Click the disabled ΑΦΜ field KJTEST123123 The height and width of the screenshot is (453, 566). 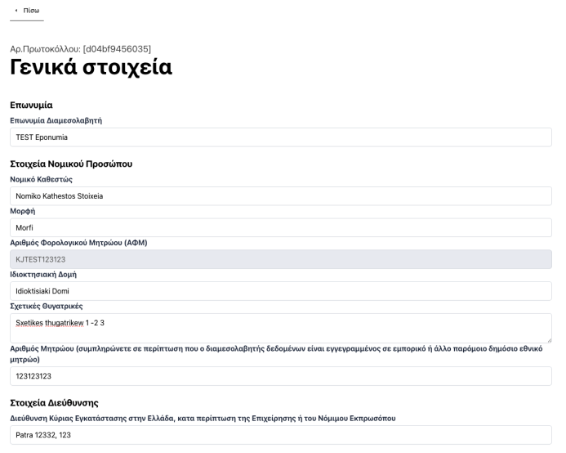pyautogui.click(x=280, y=259)
